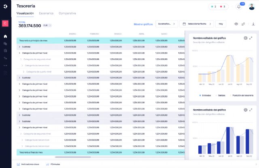The width and height of the screenshot is (259, 168).
Task: Click the Hoy button
Action: click(x=221, y=24)
